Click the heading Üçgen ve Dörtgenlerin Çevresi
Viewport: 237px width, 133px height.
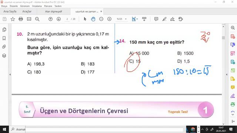tap(84, 111)
